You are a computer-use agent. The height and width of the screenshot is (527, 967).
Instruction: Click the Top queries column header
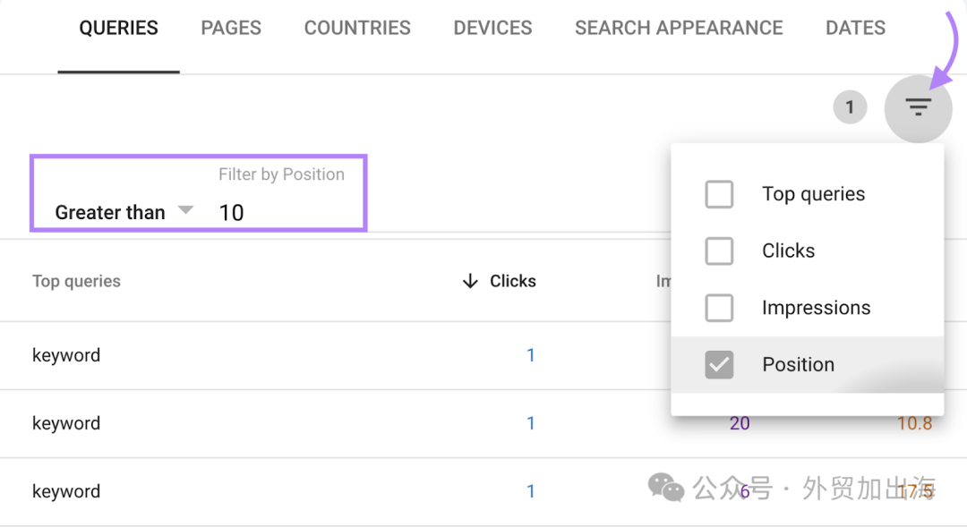pos(76,281)
